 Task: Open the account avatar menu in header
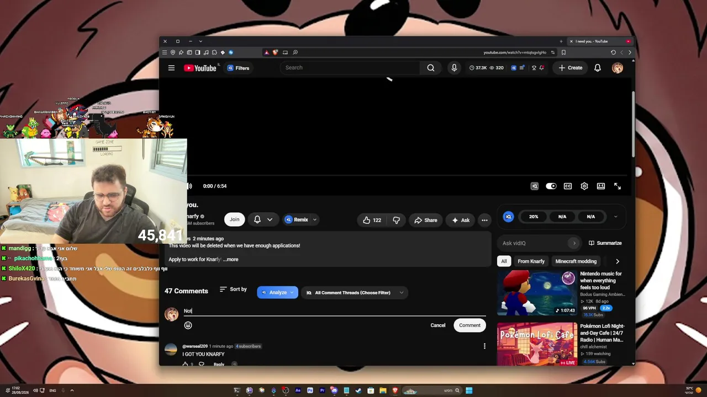[618, 68]
